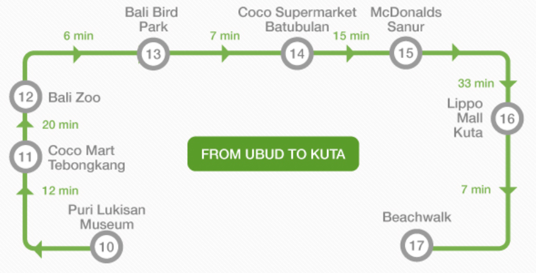The image size is (536, 273).
Task: Click Coco Supermarket Batubulan label
Action: (297, 19)
